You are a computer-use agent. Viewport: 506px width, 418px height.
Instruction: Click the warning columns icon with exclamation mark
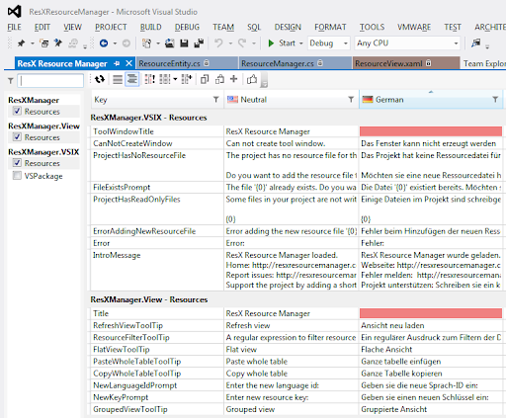pyautogui.click(x=149, y=79)
